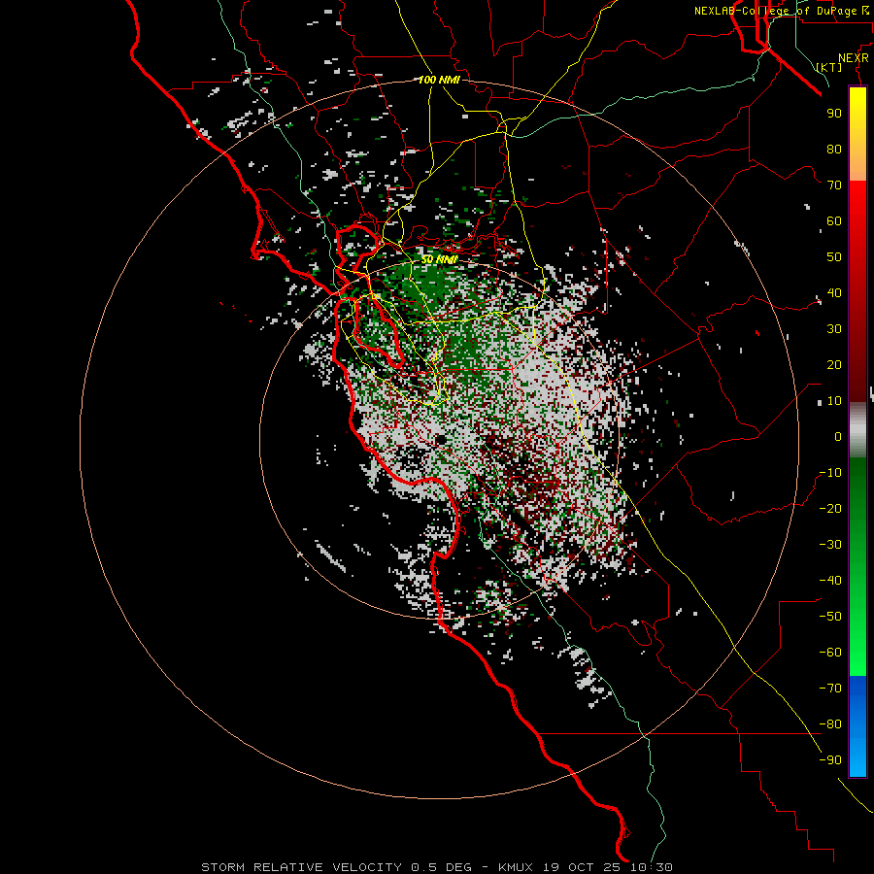Image resolution: width=874 pixels, height=874 pixels.
Task: Click the bright green segment of color bar
Action: (857, 641)
